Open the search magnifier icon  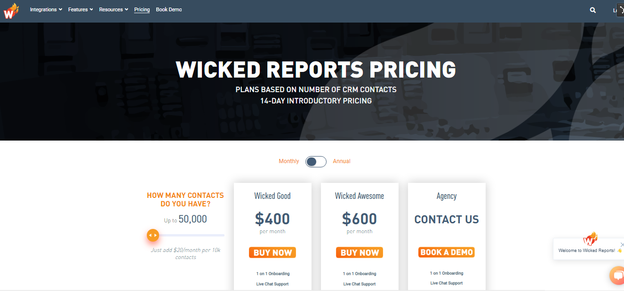tap(593, 10)
